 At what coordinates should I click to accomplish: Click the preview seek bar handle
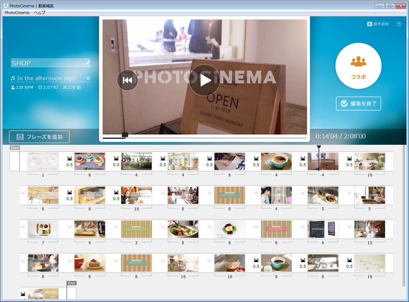(x=125, y=135)
